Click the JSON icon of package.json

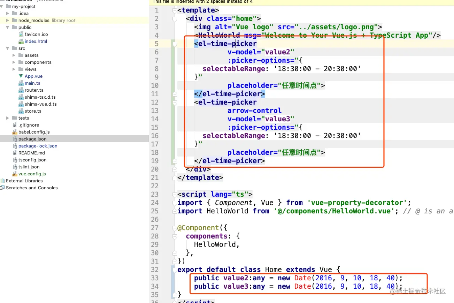click(15, 139)
